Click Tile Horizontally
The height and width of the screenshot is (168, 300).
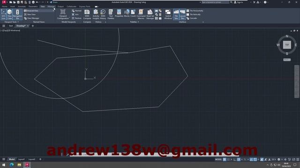pyautogui.click(x=195, y=11)
